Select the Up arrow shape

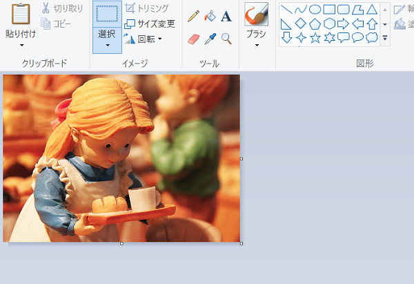tap(372, 23)
